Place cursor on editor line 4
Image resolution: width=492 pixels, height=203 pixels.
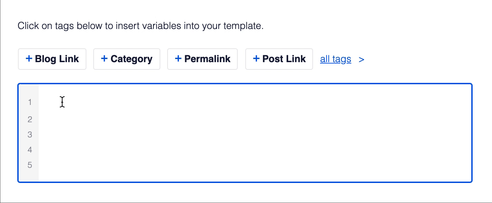[x=255, y=150]
